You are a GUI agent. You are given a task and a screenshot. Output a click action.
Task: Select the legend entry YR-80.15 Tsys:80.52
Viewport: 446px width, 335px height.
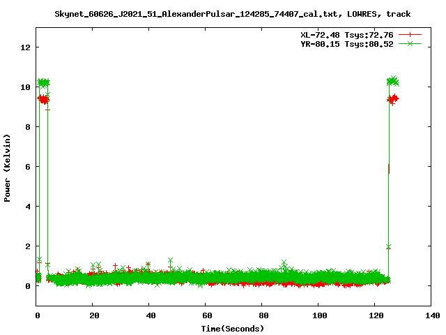click(347, 44)
